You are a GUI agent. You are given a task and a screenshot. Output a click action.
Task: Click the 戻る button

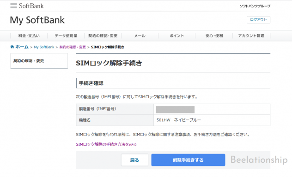point(134,160)
